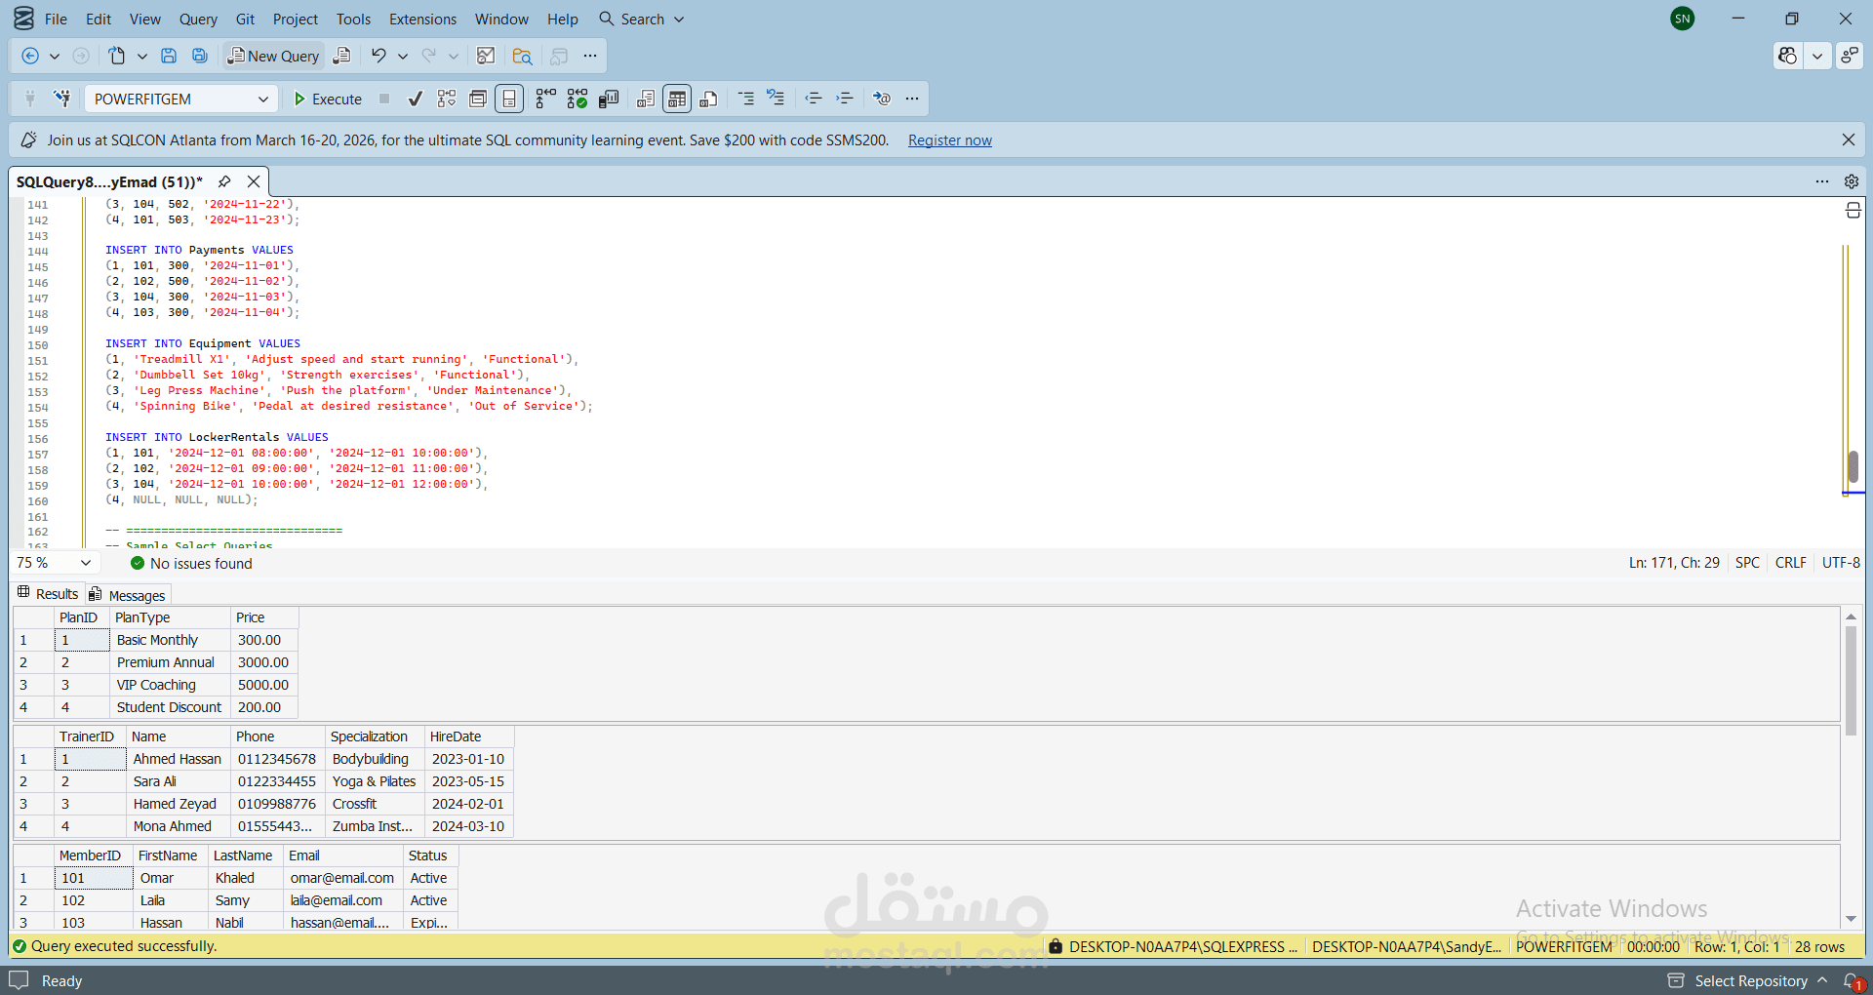Pin the SQLQuery8 tab
Viewport: 1873px width, 995px height.
coord(224,181)
